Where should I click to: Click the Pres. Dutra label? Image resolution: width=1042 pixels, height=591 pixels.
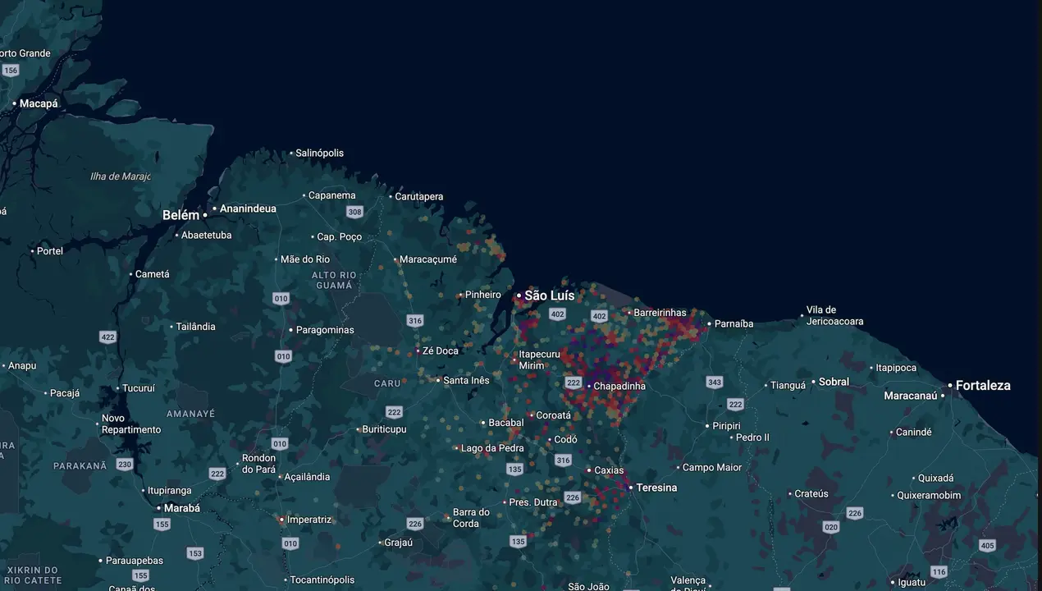pyautogui.click(x=533, y=502)
